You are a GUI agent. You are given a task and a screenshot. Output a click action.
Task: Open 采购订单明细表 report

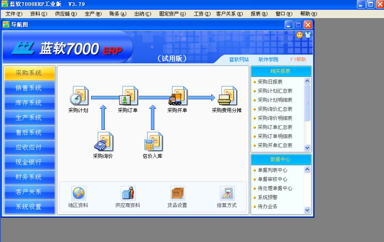(x=275, y=136)
